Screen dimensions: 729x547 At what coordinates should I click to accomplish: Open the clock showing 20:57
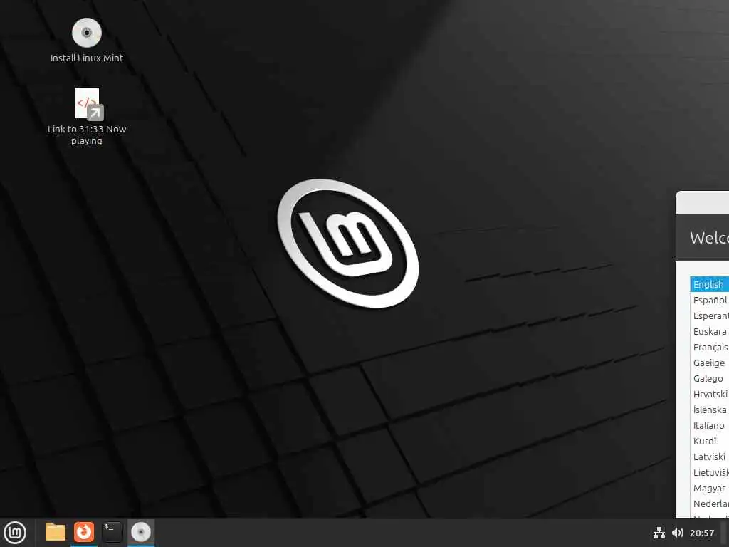tap(701, 533)
